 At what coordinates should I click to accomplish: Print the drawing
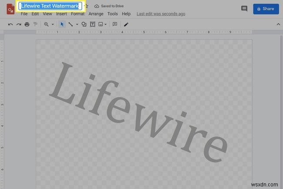(27, 24)
